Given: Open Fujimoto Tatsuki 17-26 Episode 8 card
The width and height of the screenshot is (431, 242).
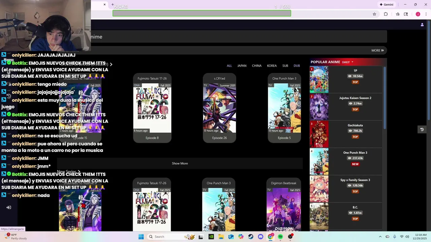Looking at the screenshot, I should coord(152,108).
